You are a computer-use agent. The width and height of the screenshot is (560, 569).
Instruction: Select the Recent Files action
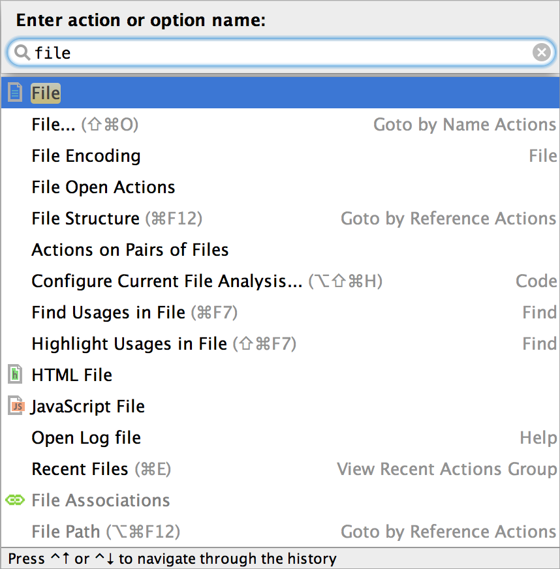(80, 469)
